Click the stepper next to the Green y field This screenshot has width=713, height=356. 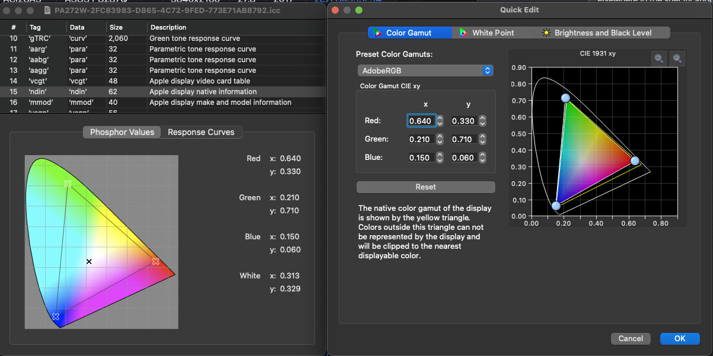tap(483, 139)
